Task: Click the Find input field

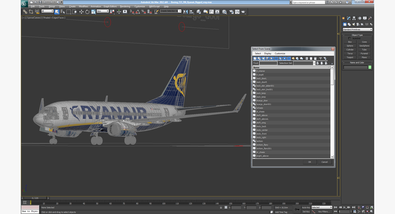Action: pos(268,63)
